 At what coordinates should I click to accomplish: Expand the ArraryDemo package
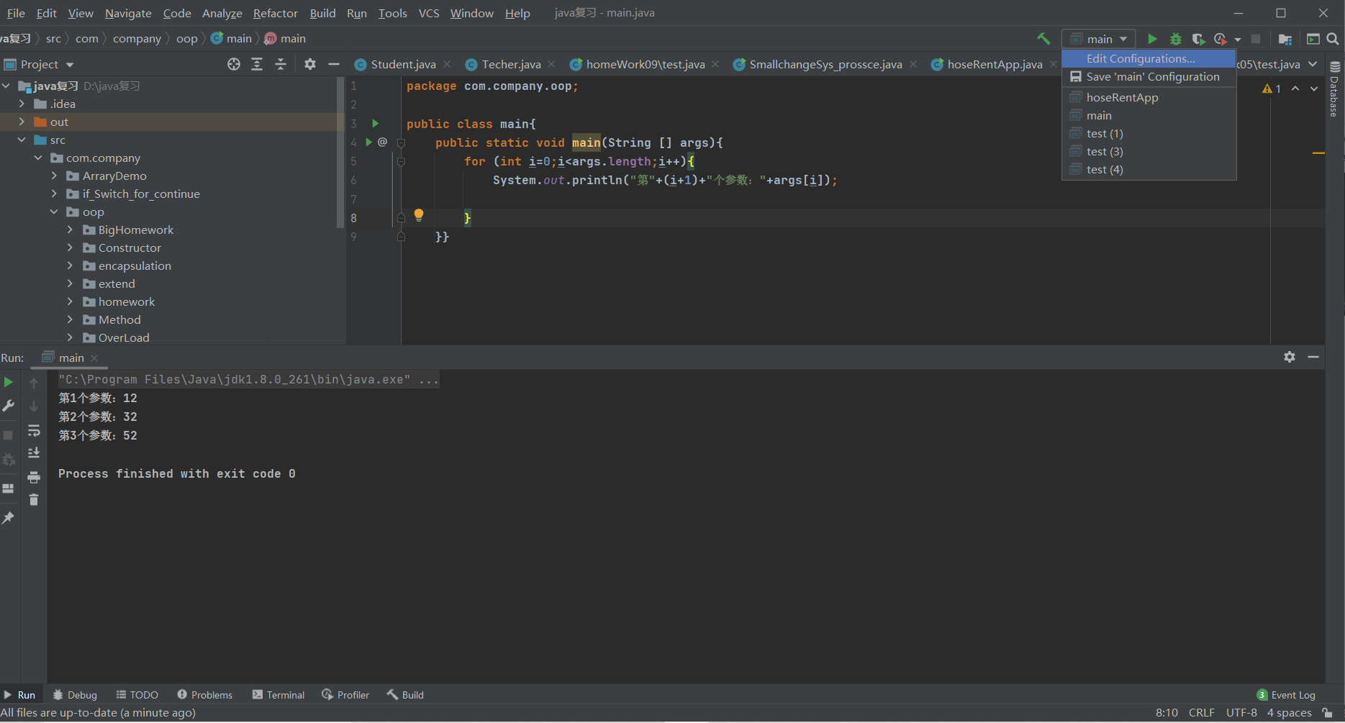click(54, 176)
